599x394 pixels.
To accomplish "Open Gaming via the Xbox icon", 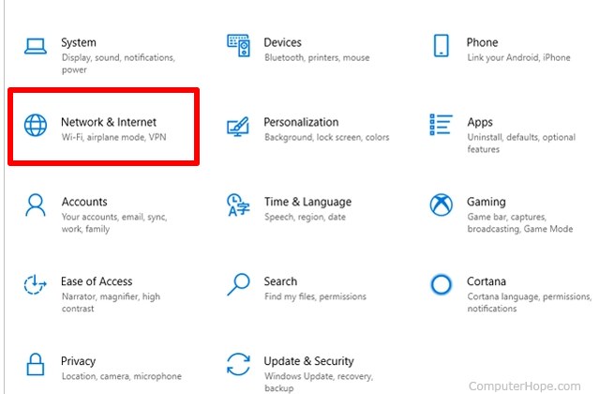I will (442, 205).
